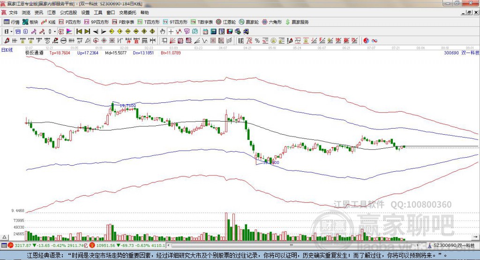Open the 9P四方形 tool
This screenshot has height=260, width=480.
[x=97, y=22]
